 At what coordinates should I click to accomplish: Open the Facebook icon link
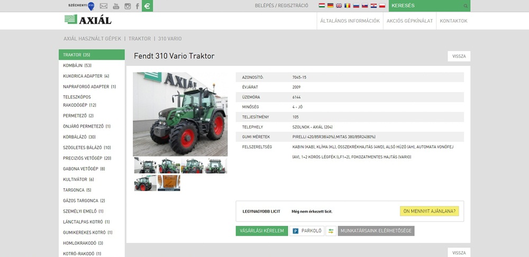point(138,6)
